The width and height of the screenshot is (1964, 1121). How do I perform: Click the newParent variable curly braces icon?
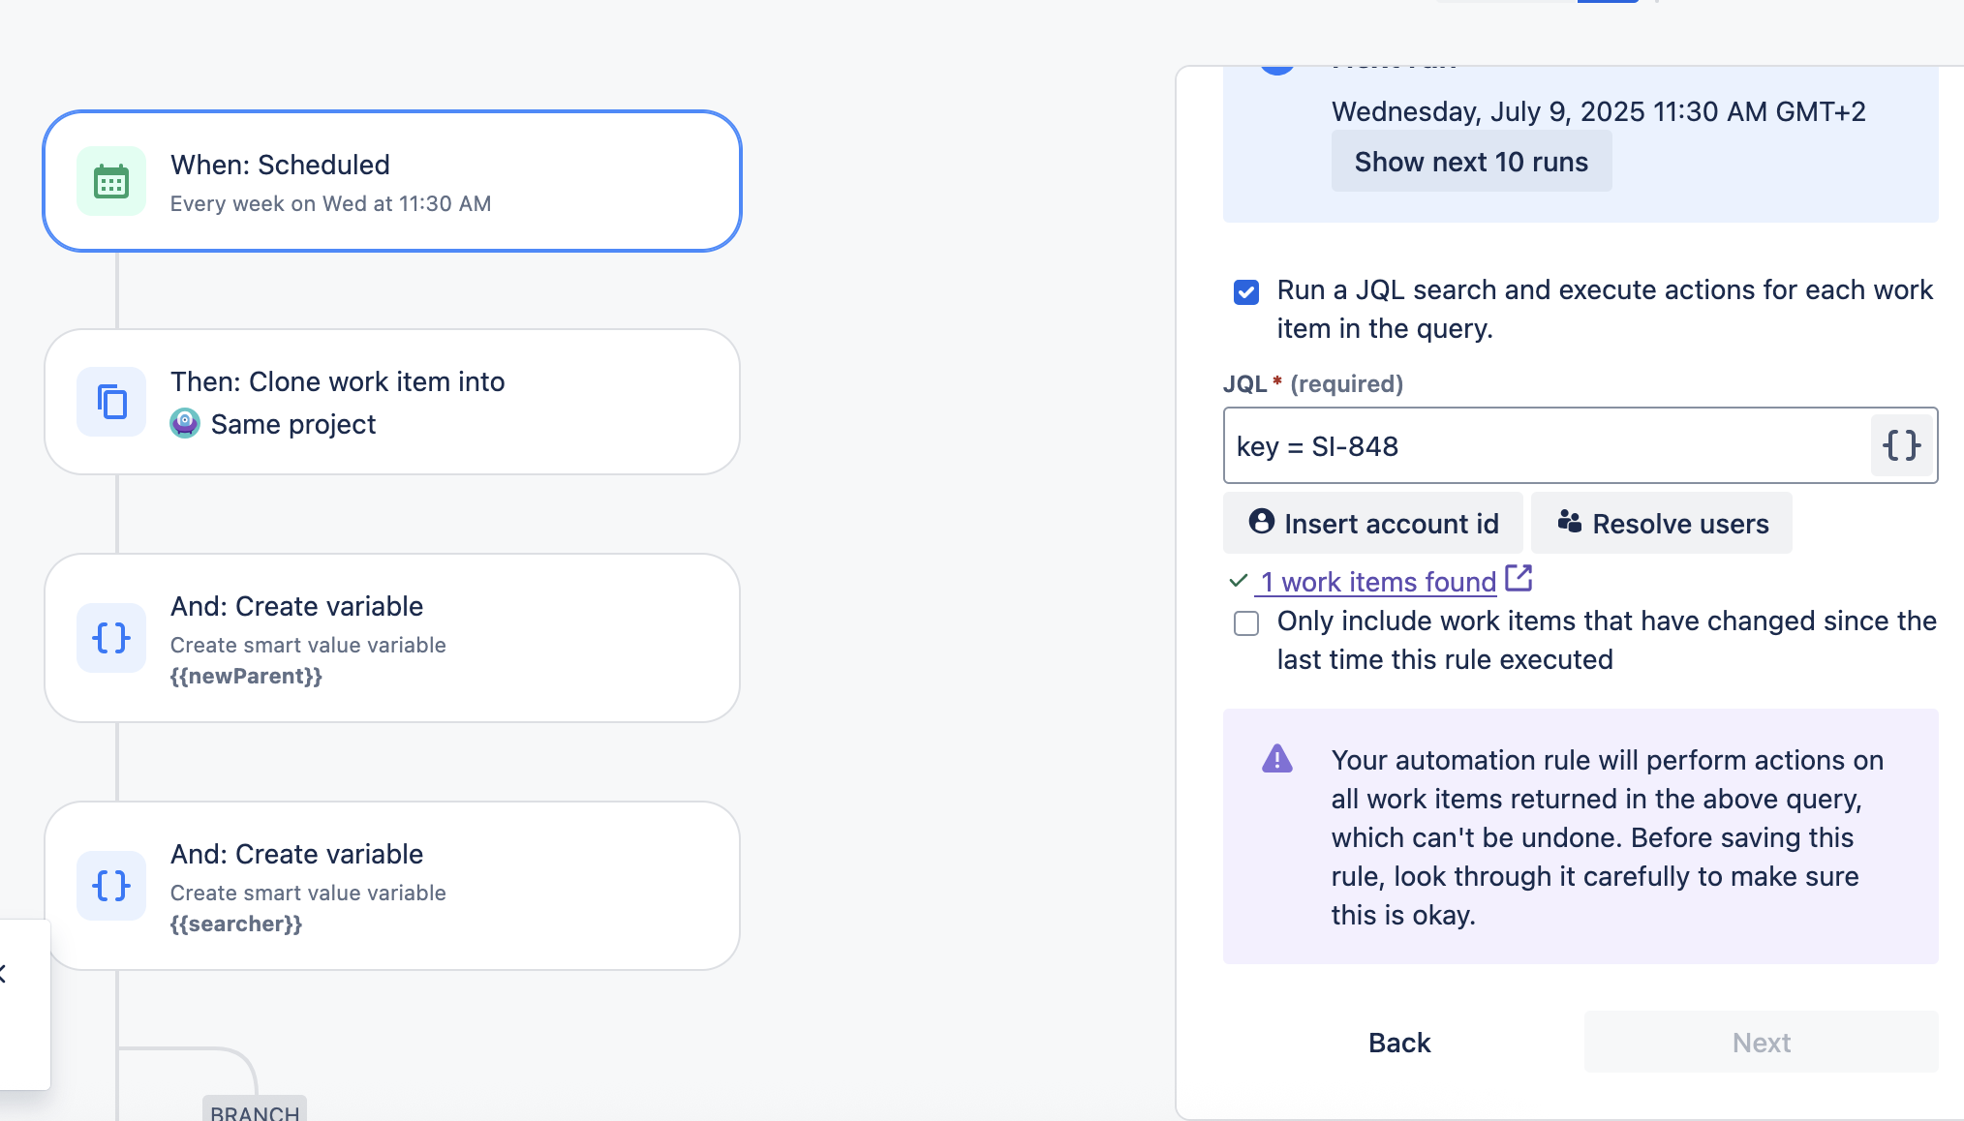[111, 637]
